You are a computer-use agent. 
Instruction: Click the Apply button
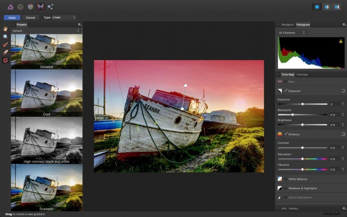pyautogui.click(x=12, y=17)
